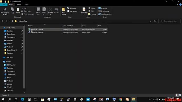Click Copy path option
The width and height of the screenshot is (182, 102).
[26, 11]
